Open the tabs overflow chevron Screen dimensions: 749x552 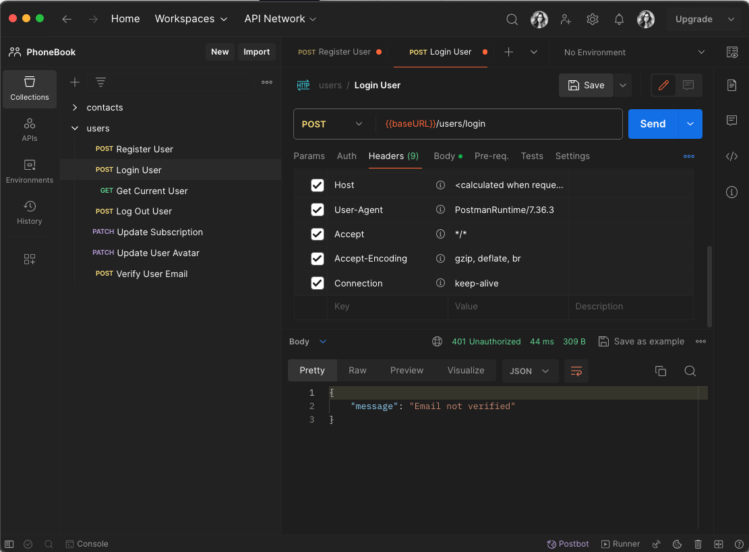coord(533,52)
